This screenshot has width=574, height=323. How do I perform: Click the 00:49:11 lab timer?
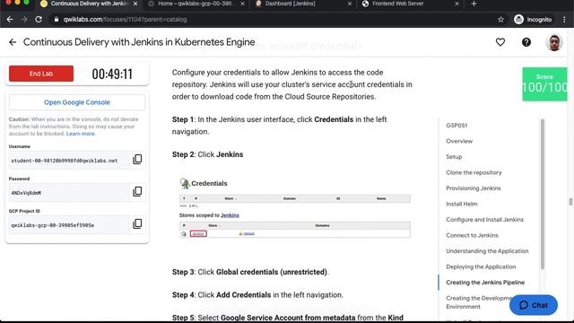pyautogui.click(x=112, y=74)
